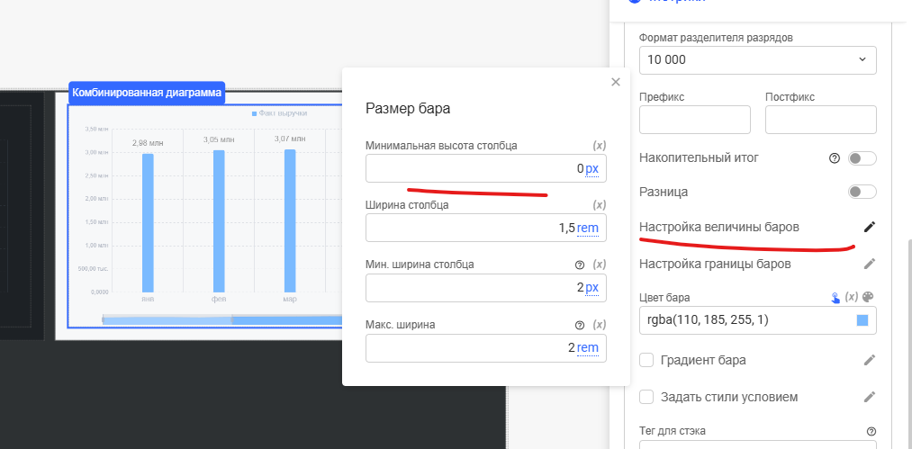Enable the Разница toggle
This screenshot has height=449, width=912.
coord(862,192)
